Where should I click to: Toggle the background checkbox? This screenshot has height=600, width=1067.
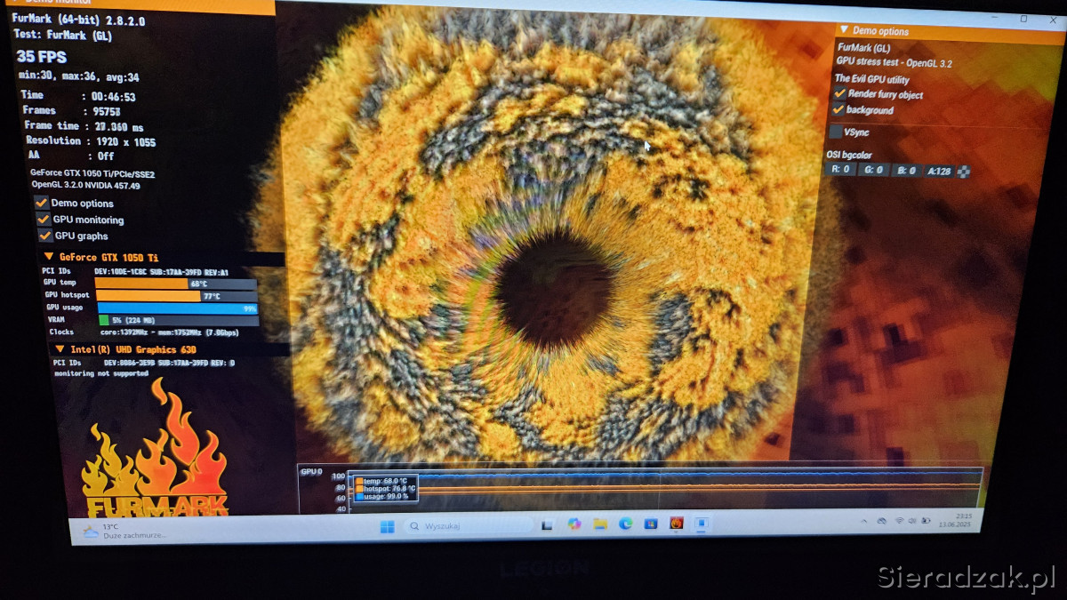pyautogui.click(x=838, y=109)
